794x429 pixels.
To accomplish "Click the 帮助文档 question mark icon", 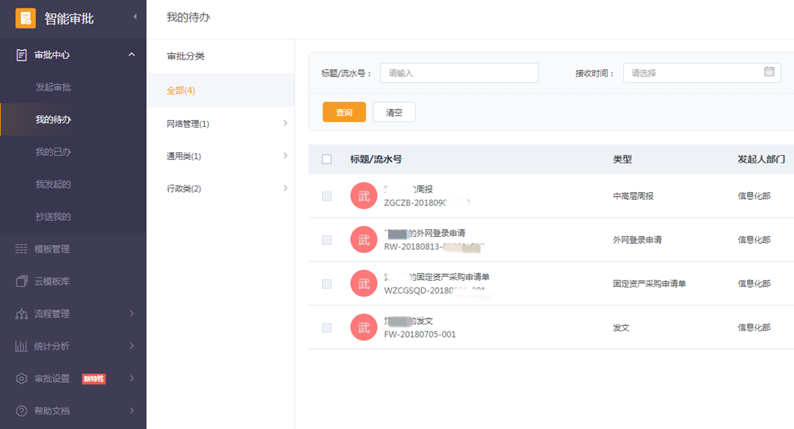I will pos(22,411).
